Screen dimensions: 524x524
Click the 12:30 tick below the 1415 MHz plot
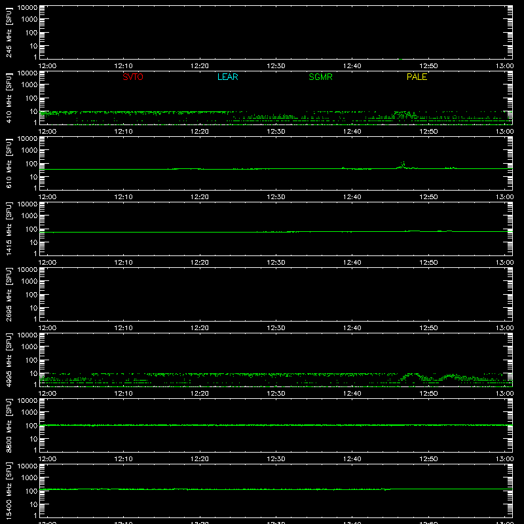pyautogui.click(x=276, y=263)
